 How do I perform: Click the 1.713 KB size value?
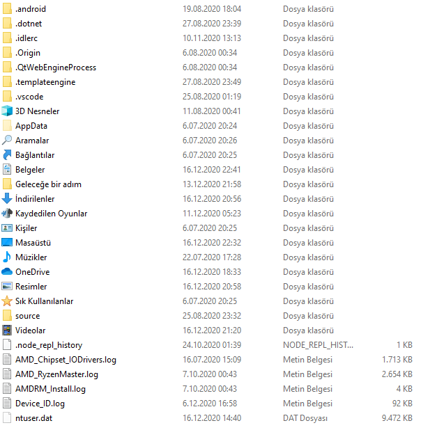coord(397,360)
